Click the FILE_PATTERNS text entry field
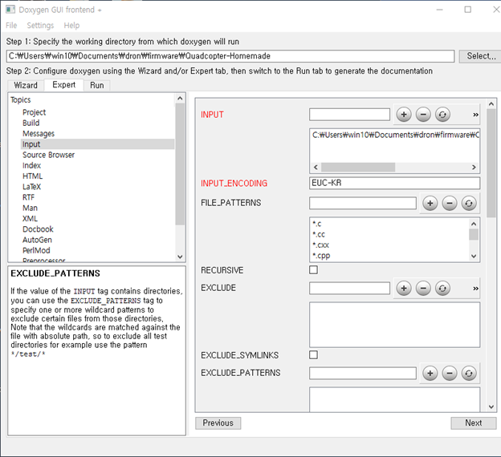Screen dimensions: 501x457 click(363, 203)
